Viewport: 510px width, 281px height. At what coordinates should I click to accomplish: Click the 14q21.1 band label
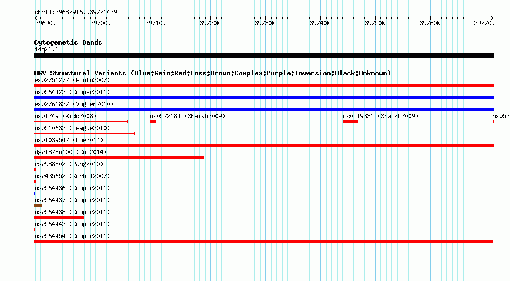click(x=46, y=50)
